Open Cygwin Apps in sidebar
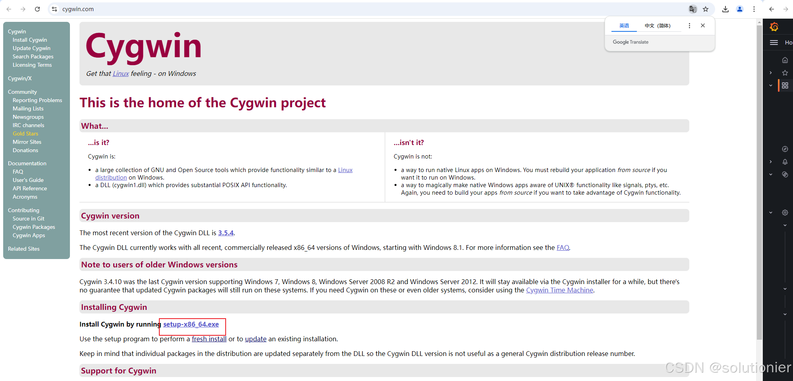 (x=29, y=235)
